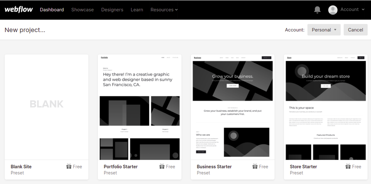Screen dimensions: 371x184
Task: Click the user avatar icon
Action: coord(333,10)
